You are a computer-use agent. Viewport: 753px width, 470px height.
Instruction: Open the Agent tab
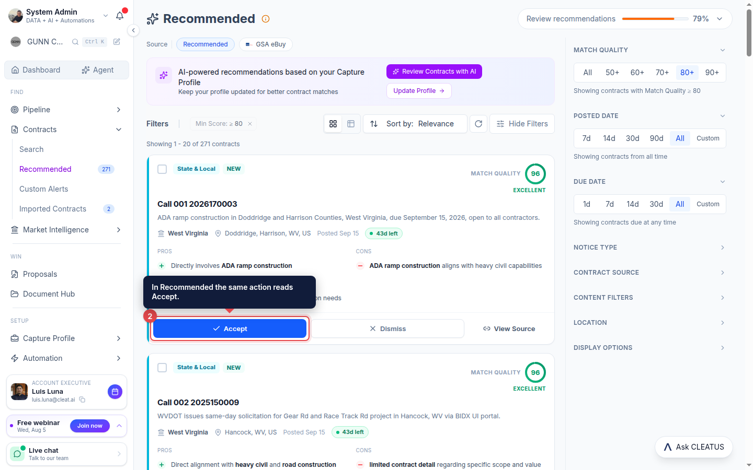[97, 70]
